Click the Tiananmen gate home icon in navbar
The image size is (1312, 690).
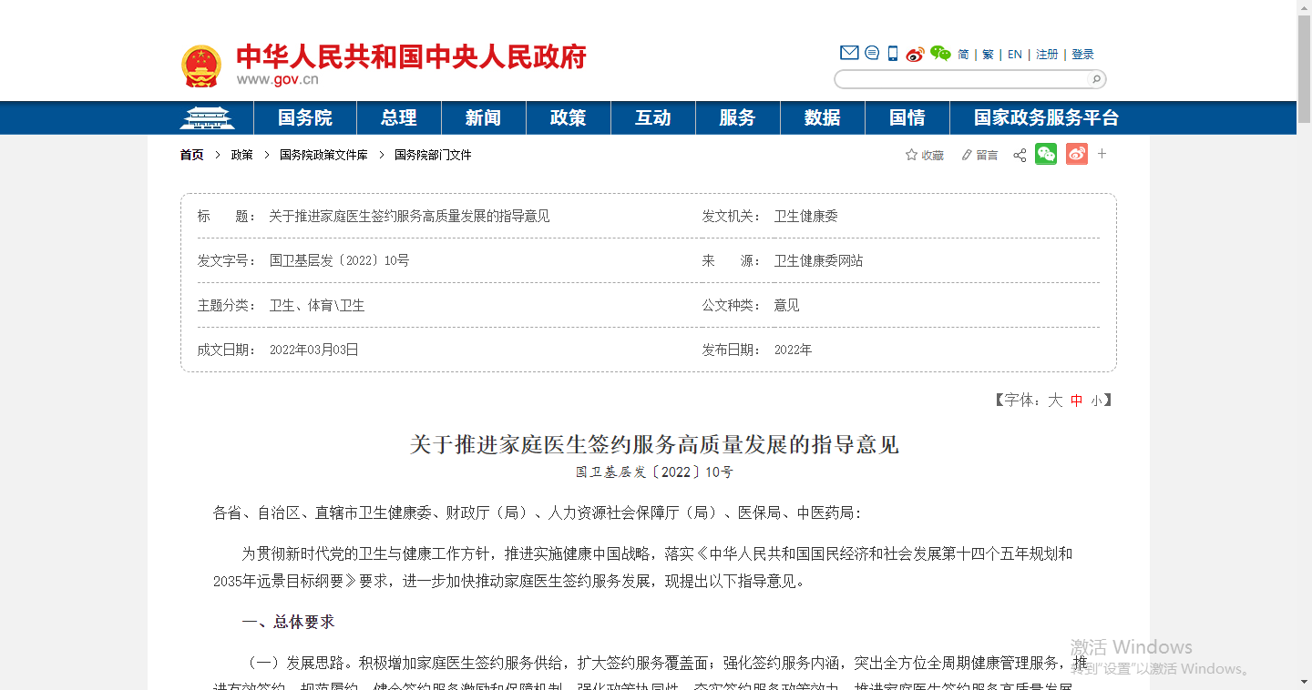point(207,118)
